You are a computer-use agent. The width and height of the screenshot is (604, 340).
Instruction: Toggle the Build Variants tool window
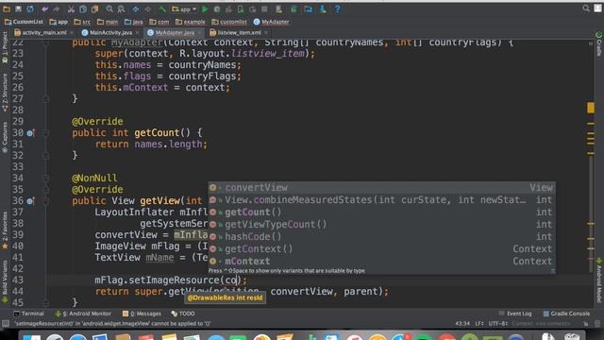pos(5,281)
